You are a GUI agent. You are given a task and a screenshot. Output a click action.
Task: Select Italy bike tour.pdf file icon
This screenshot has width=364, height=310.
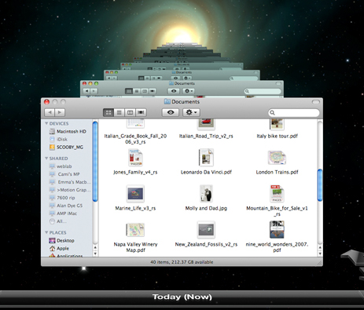(x=277, y=124)
